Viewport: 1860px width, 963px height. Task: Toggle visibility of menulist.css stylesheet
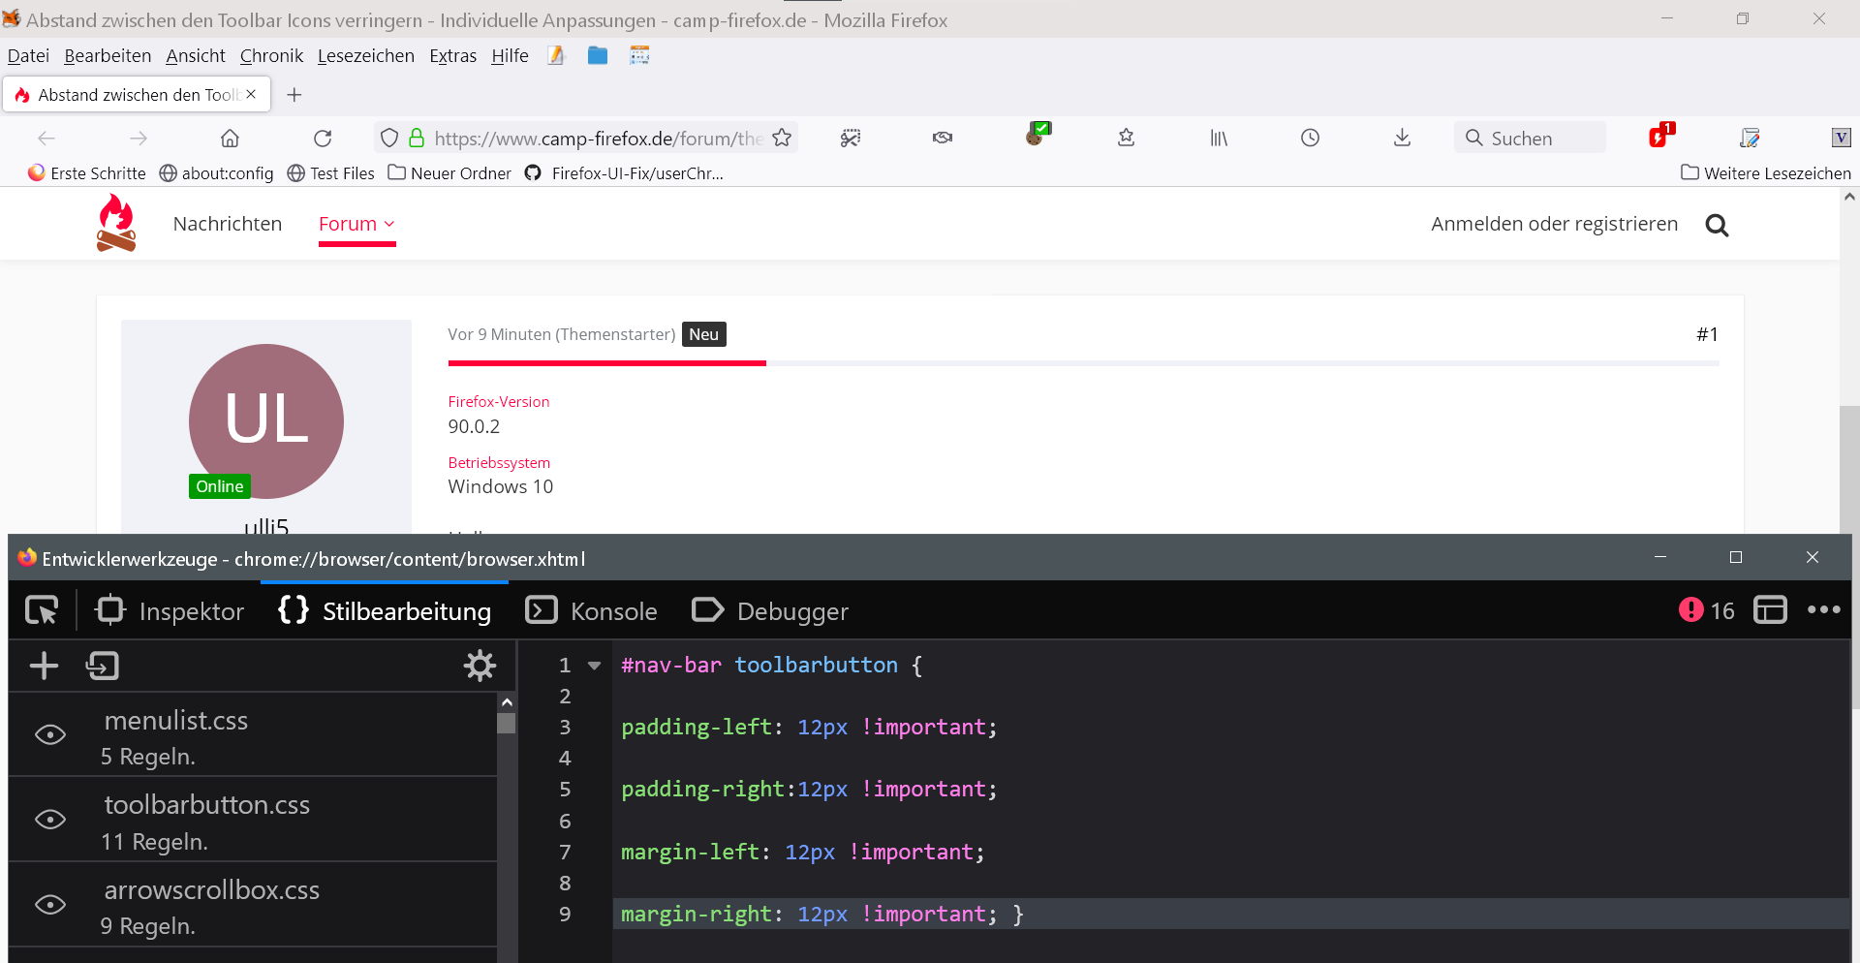pos(50,735)
